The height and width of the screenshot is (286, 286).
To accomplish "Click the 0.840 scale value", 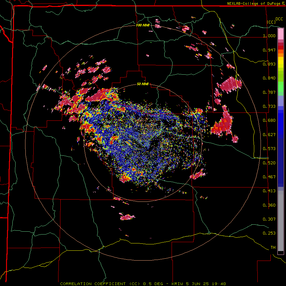I will (269, 78).
